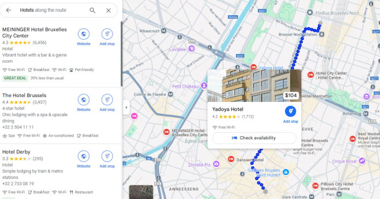380x199 pixels.
Task: Select the Dansaert Hotel map pin
Action: point(231,159)
